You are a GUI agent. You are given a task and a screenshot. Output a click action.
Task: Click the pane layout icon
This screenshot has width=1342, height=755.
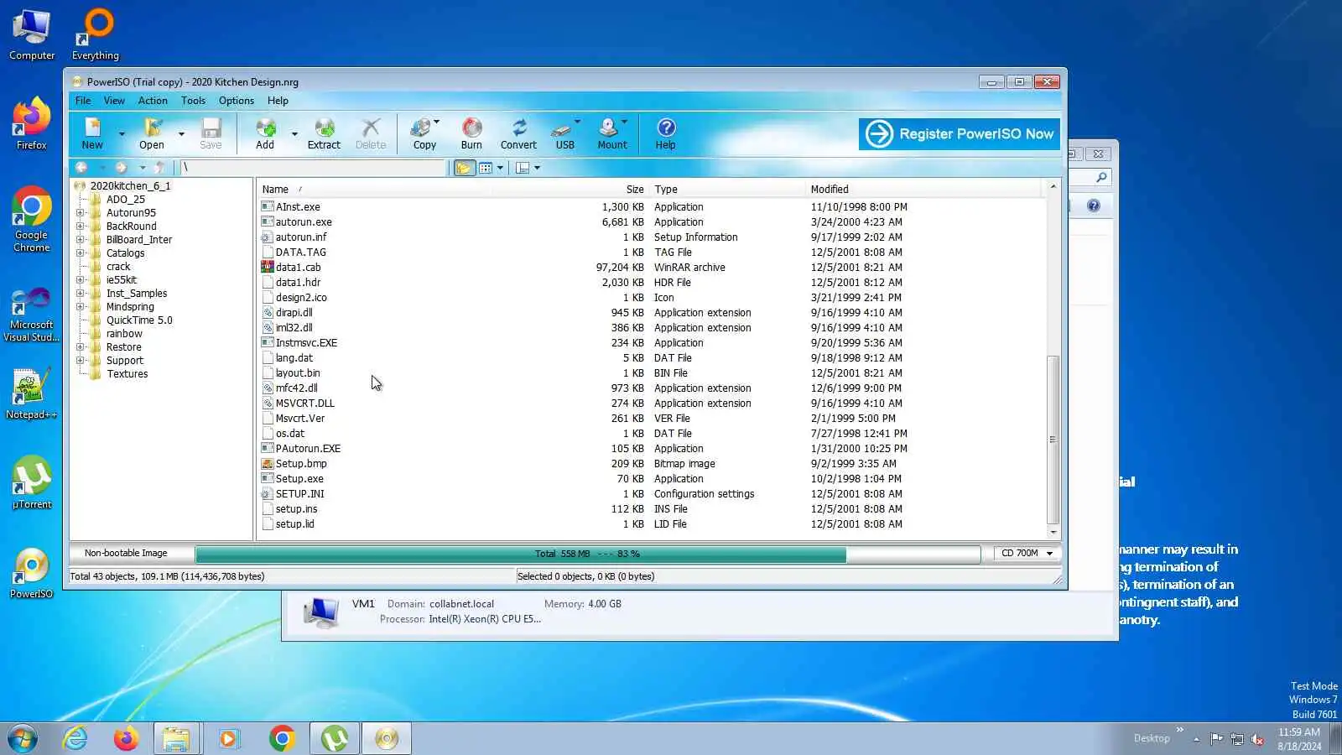pyautogui.click(x=523, y=168)
